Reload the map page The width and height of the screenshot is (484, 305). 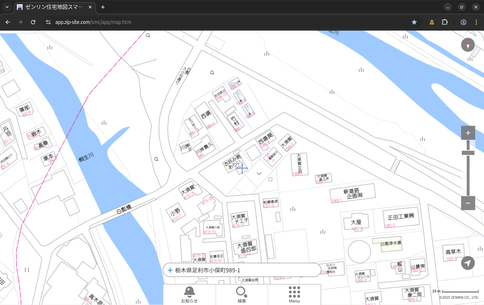[x=33, y=22]
